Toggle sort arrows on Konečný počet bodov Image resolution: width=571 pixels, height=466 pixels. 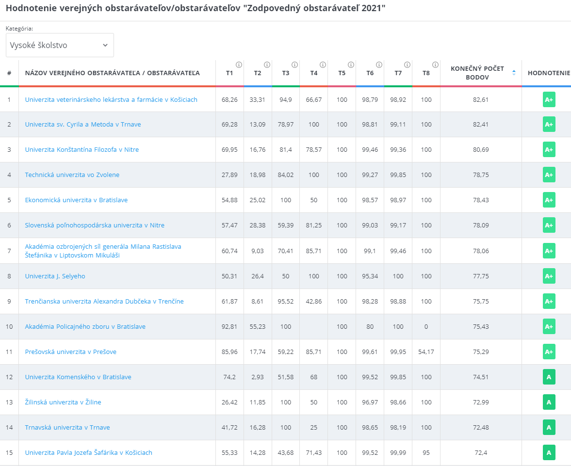[x=514, y=72]
